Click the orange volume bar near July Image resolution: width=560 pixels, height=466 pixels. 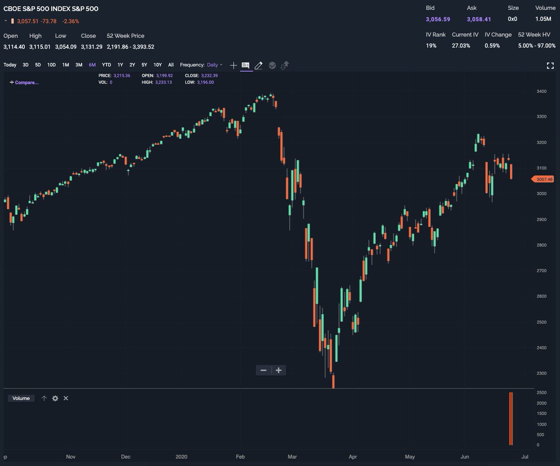click(x=511, y=419)
